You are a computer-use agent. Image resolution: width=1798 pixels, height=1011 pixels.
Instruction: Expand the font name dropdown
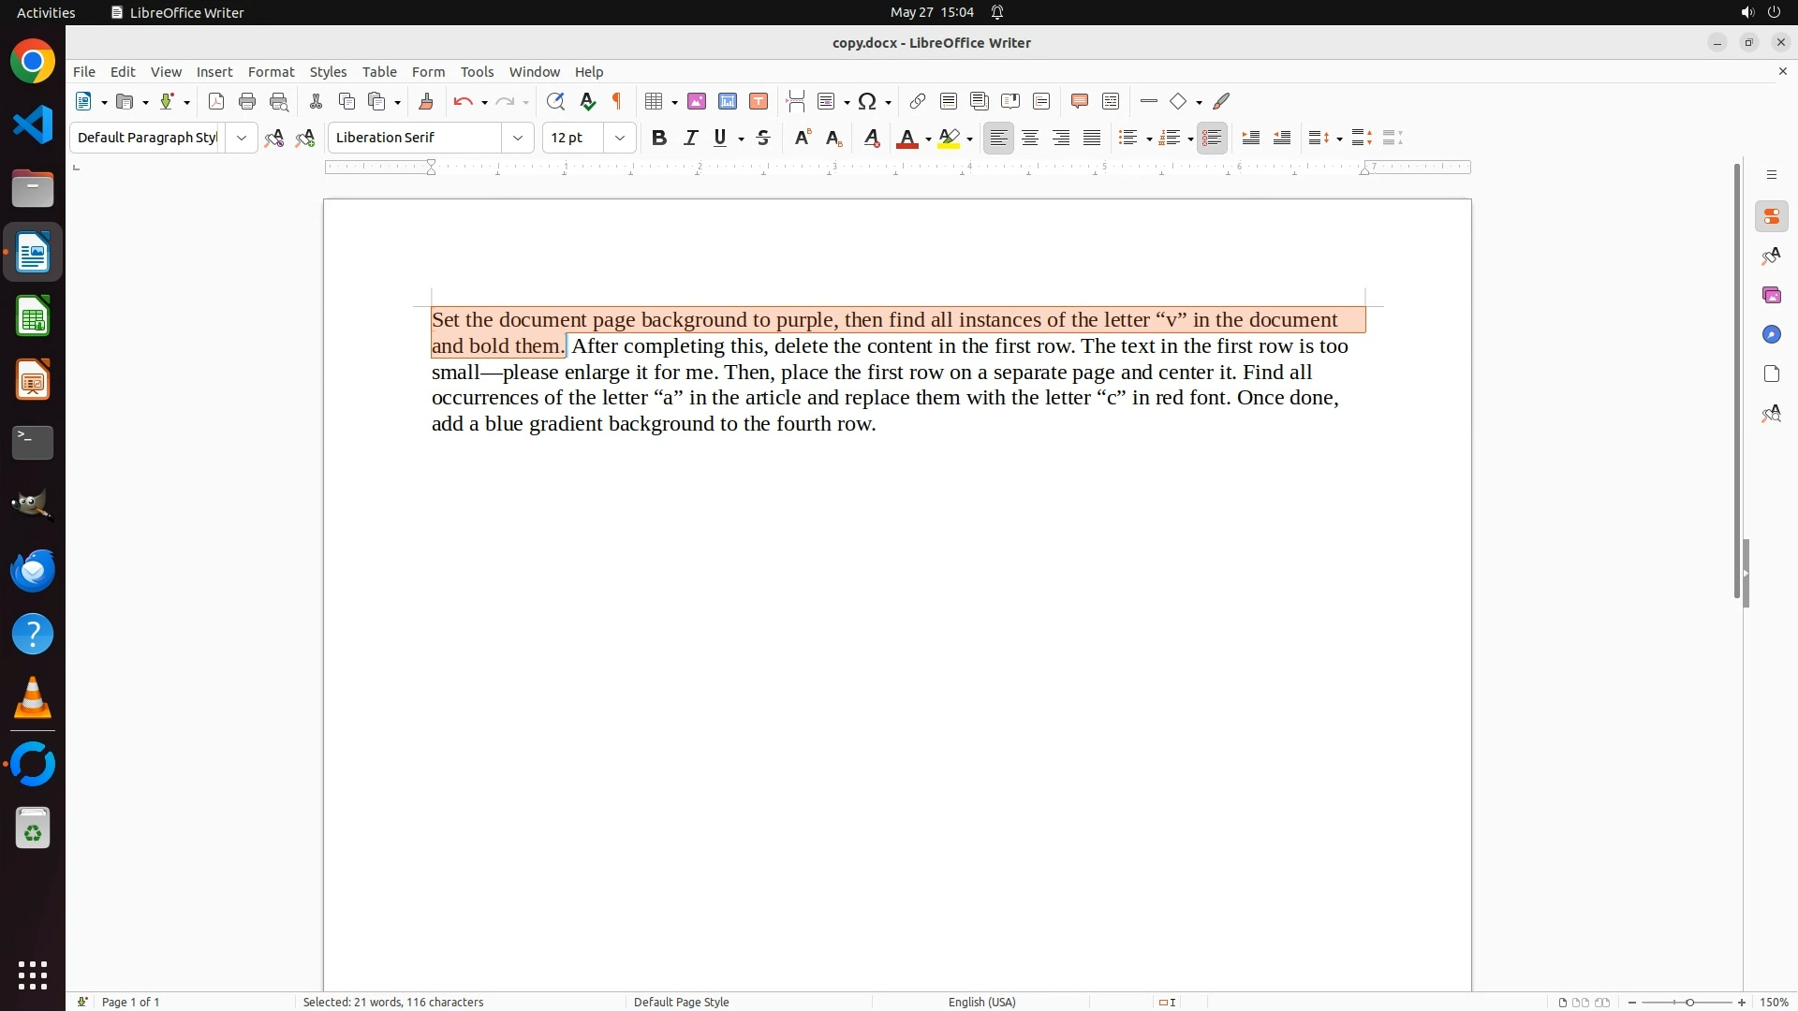tap(517, 138)
